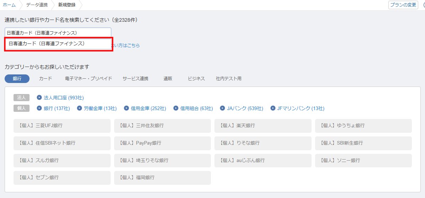The image size is (425, 198).
Task: Choose 【個人】福岡銀行
Action: 163,178
